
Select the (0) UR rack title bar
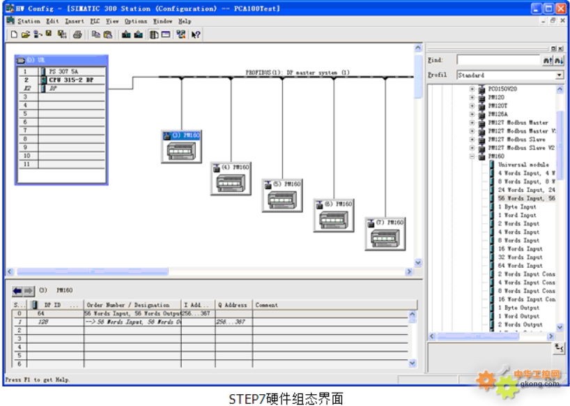pyautogui.click(x=61, y=60)
